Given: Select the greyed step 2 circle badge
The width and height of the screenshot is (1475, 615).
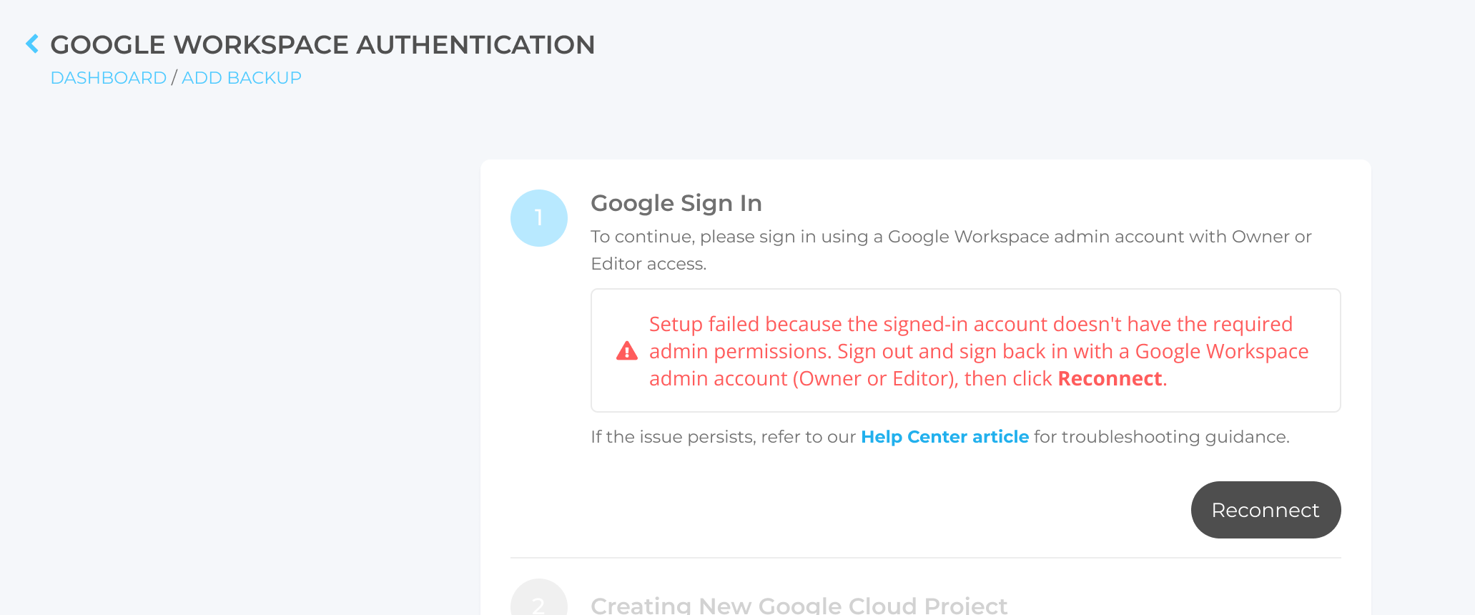Looking at the screenshot, I should coord(539,598).
